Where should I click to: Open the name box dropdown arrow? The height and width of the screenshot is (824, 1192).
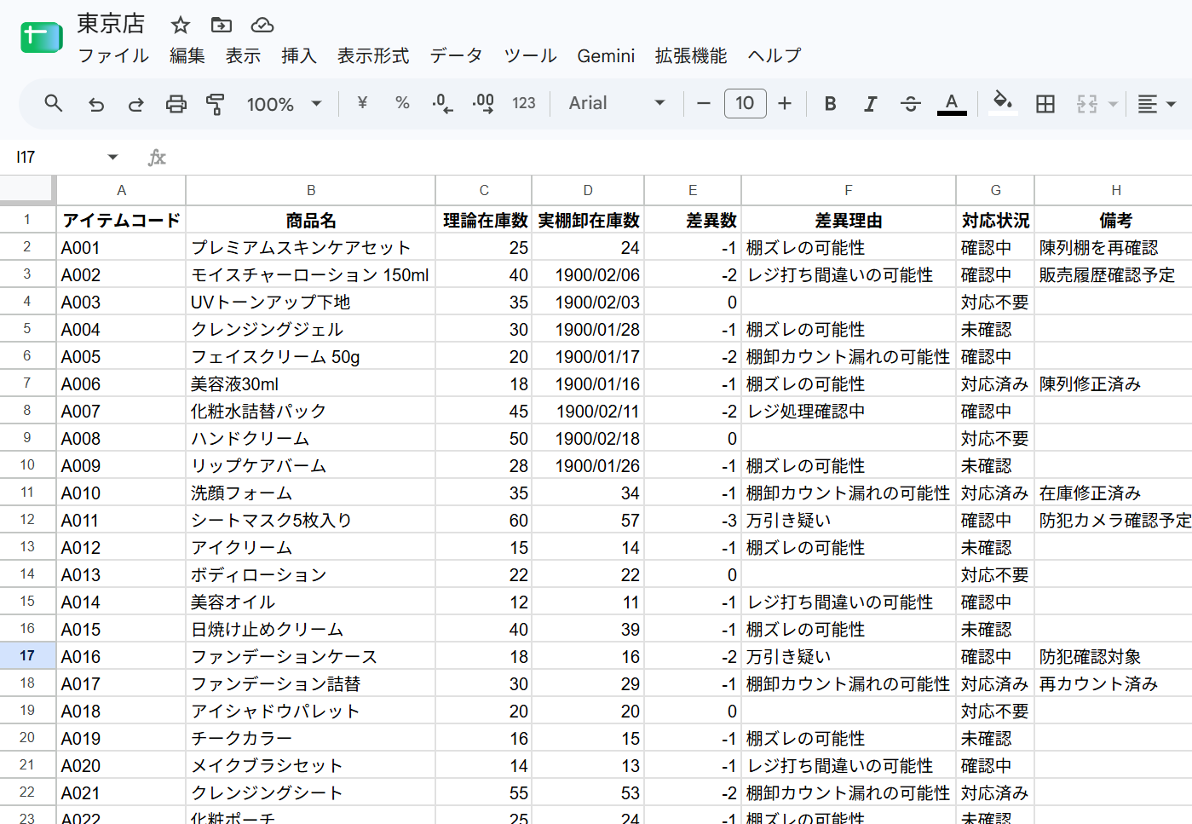112,157
